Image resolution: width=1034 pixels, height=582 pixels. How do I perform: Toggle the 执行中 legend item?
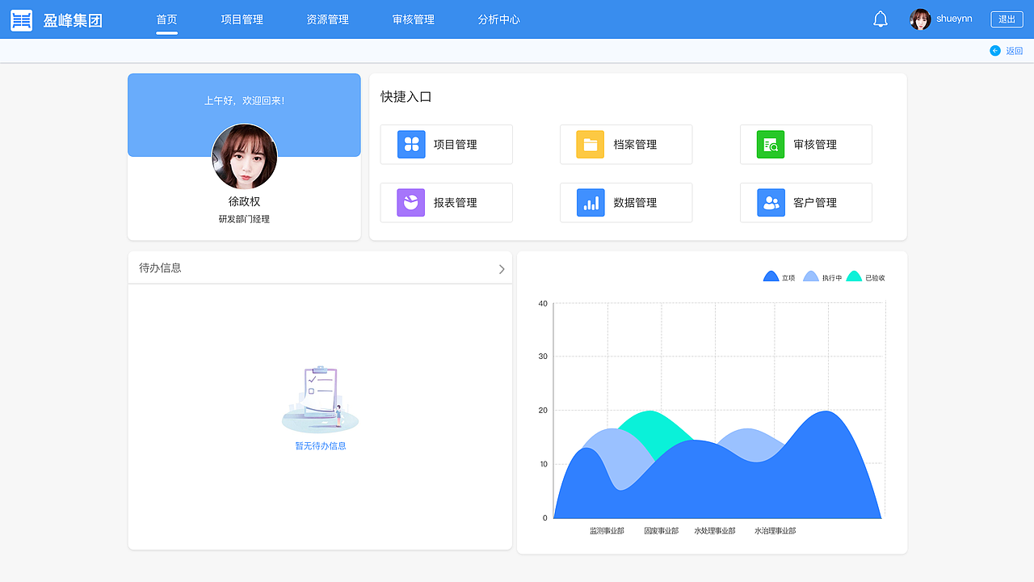(x=822, y=276)
